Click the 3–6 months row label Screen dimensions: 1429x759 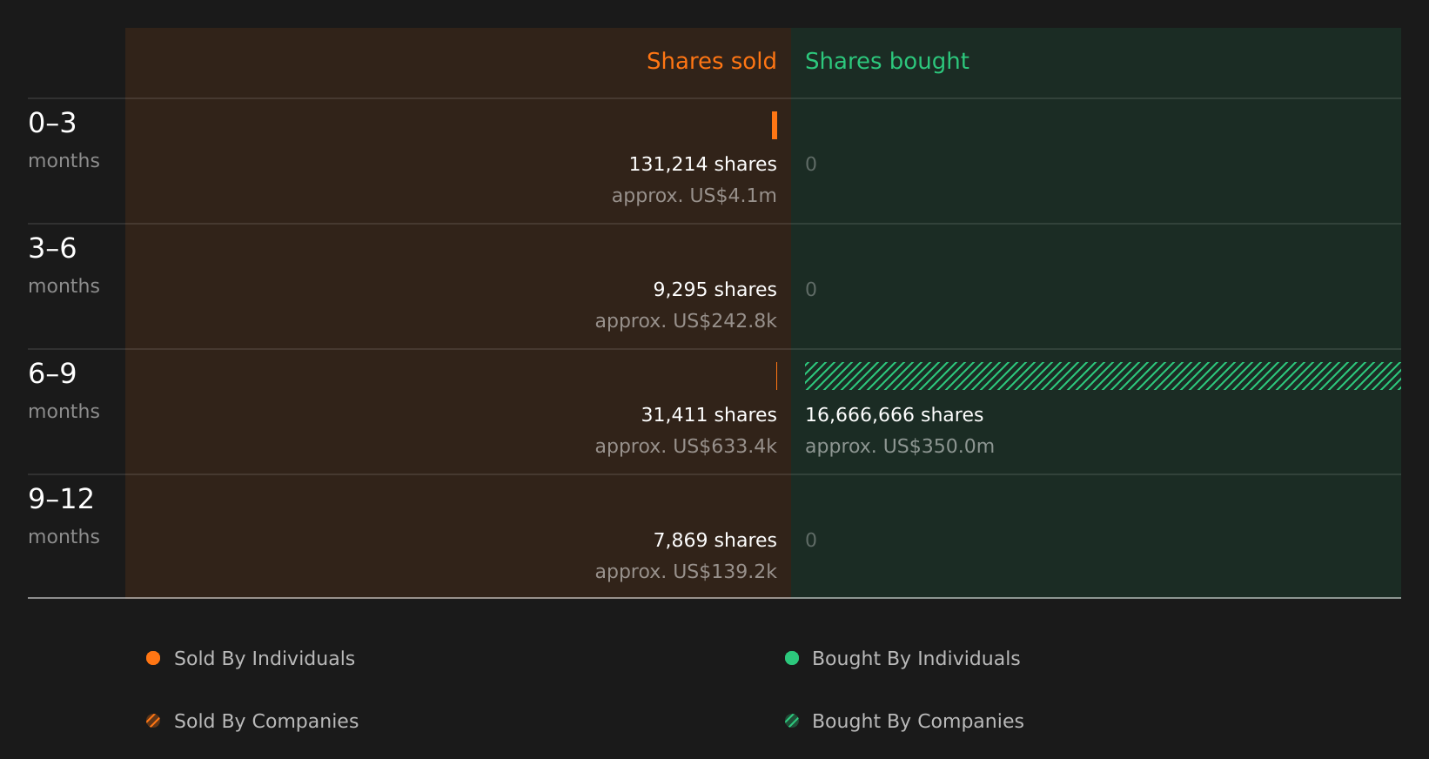click(x=64, y=265)
